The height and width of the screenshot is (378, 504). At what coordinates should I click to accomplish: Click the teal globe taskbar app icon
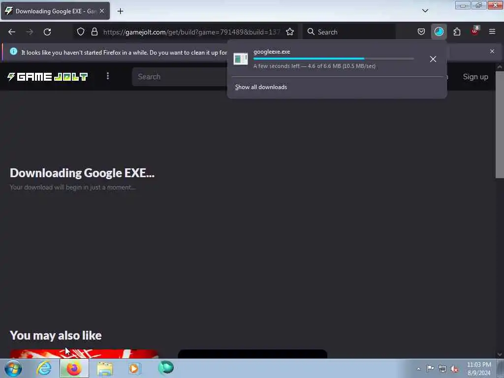click(166, 368)
